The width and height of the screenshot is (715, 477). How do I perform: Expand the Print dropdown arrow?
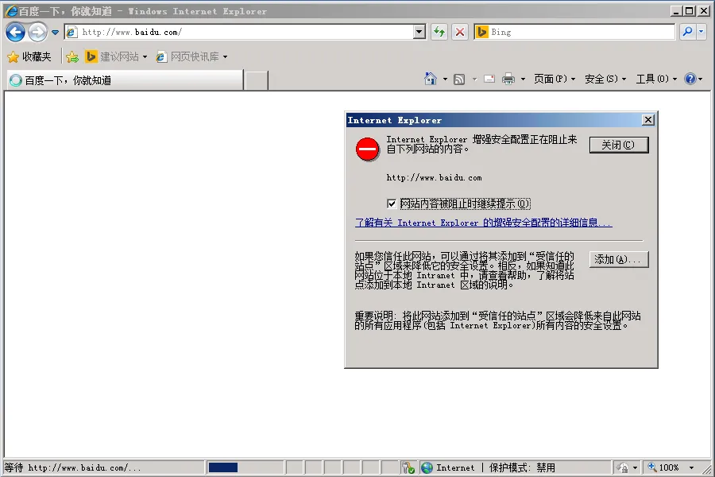(523, 79)
